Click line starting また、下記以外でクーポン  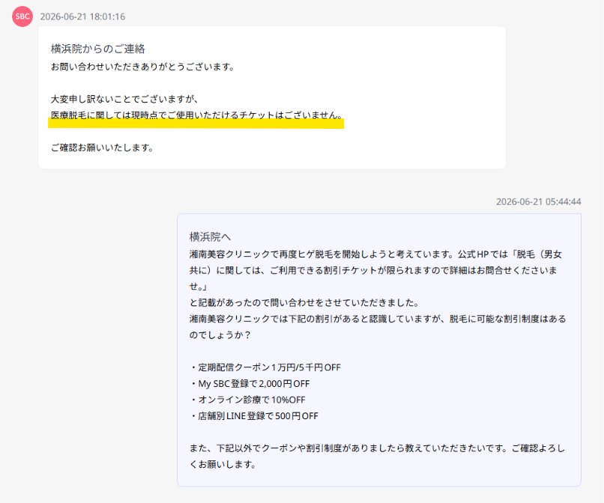tap(377, 448)
